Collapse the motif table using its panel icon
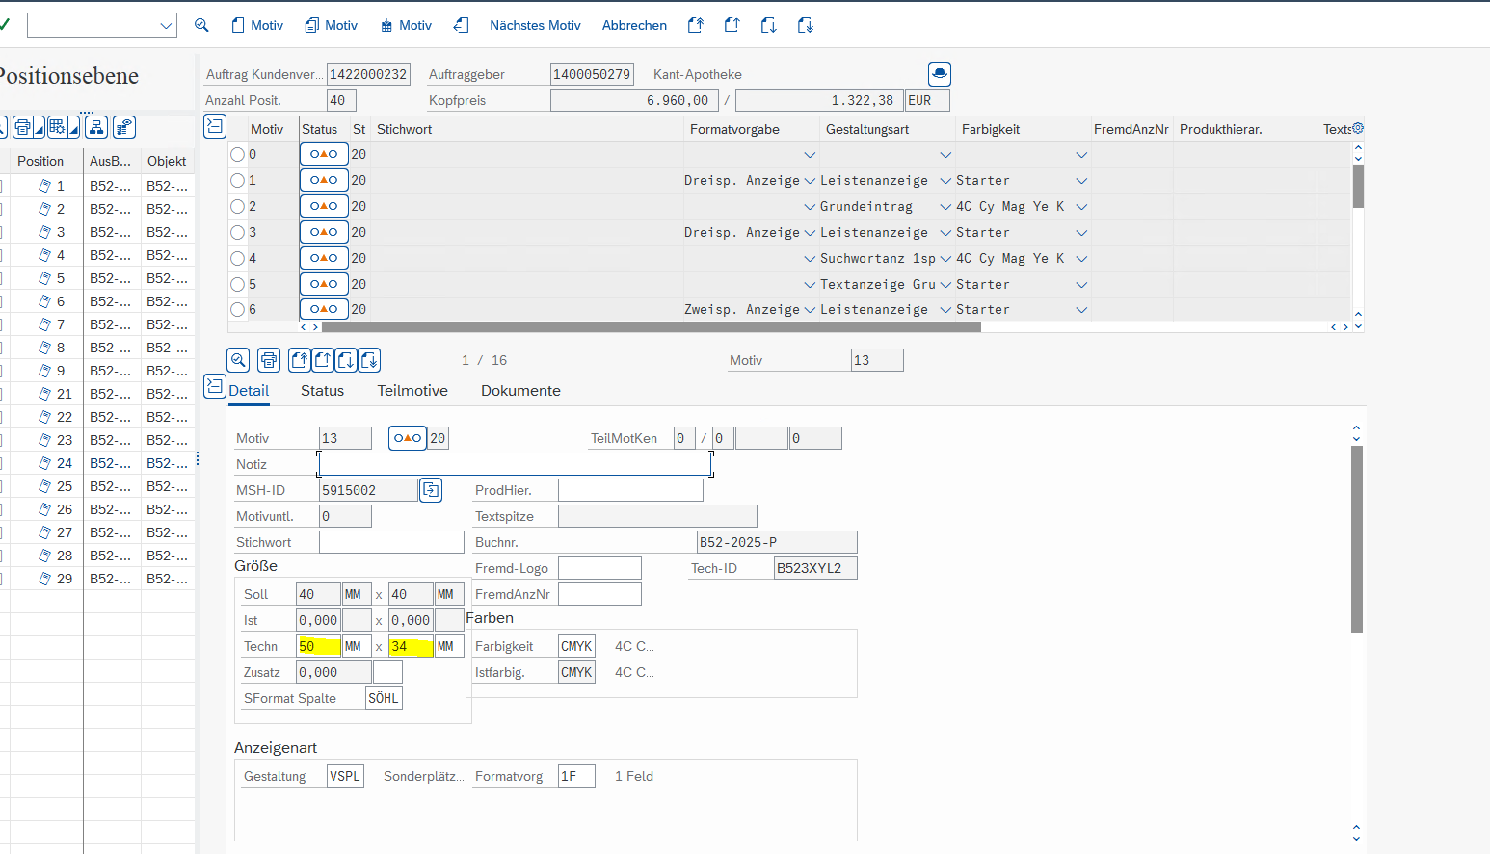This screenshot has height=854, width=1490. [215, 126]
